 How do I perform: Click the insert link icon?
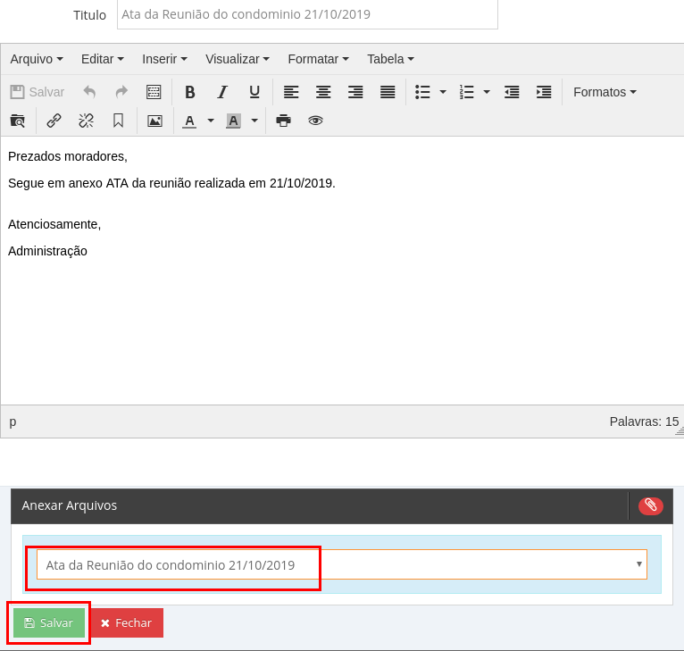coord(54,121)
